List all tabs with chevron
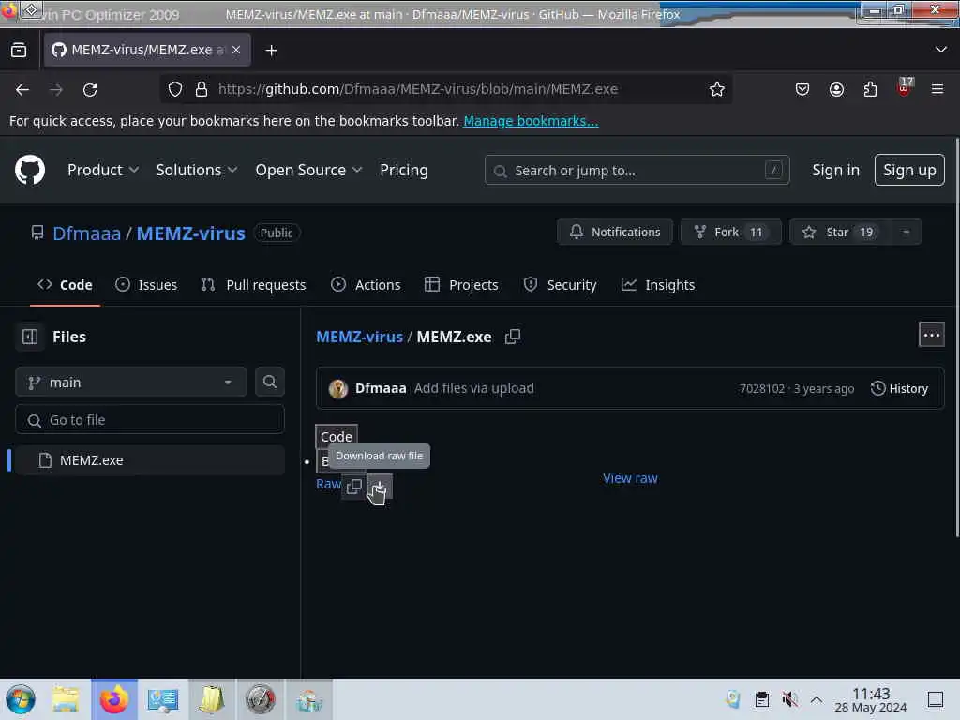Image resolution: width=960 pixels, height=720 pixels. tap(941, 50)
